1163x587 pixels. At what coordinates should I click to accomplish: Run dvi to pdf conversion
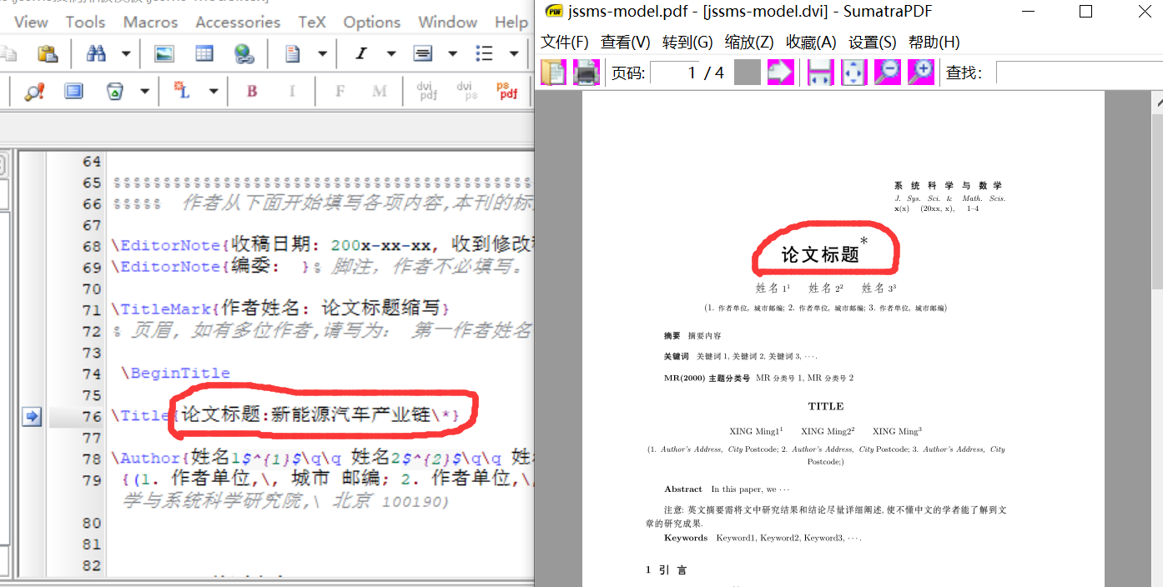[x=427, y=91]
